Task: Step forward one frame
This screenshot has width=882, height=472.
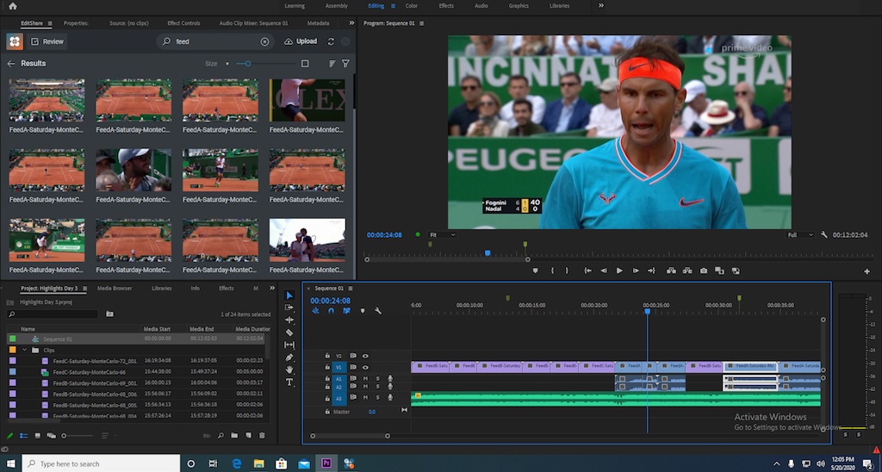Action: point(635,270)
